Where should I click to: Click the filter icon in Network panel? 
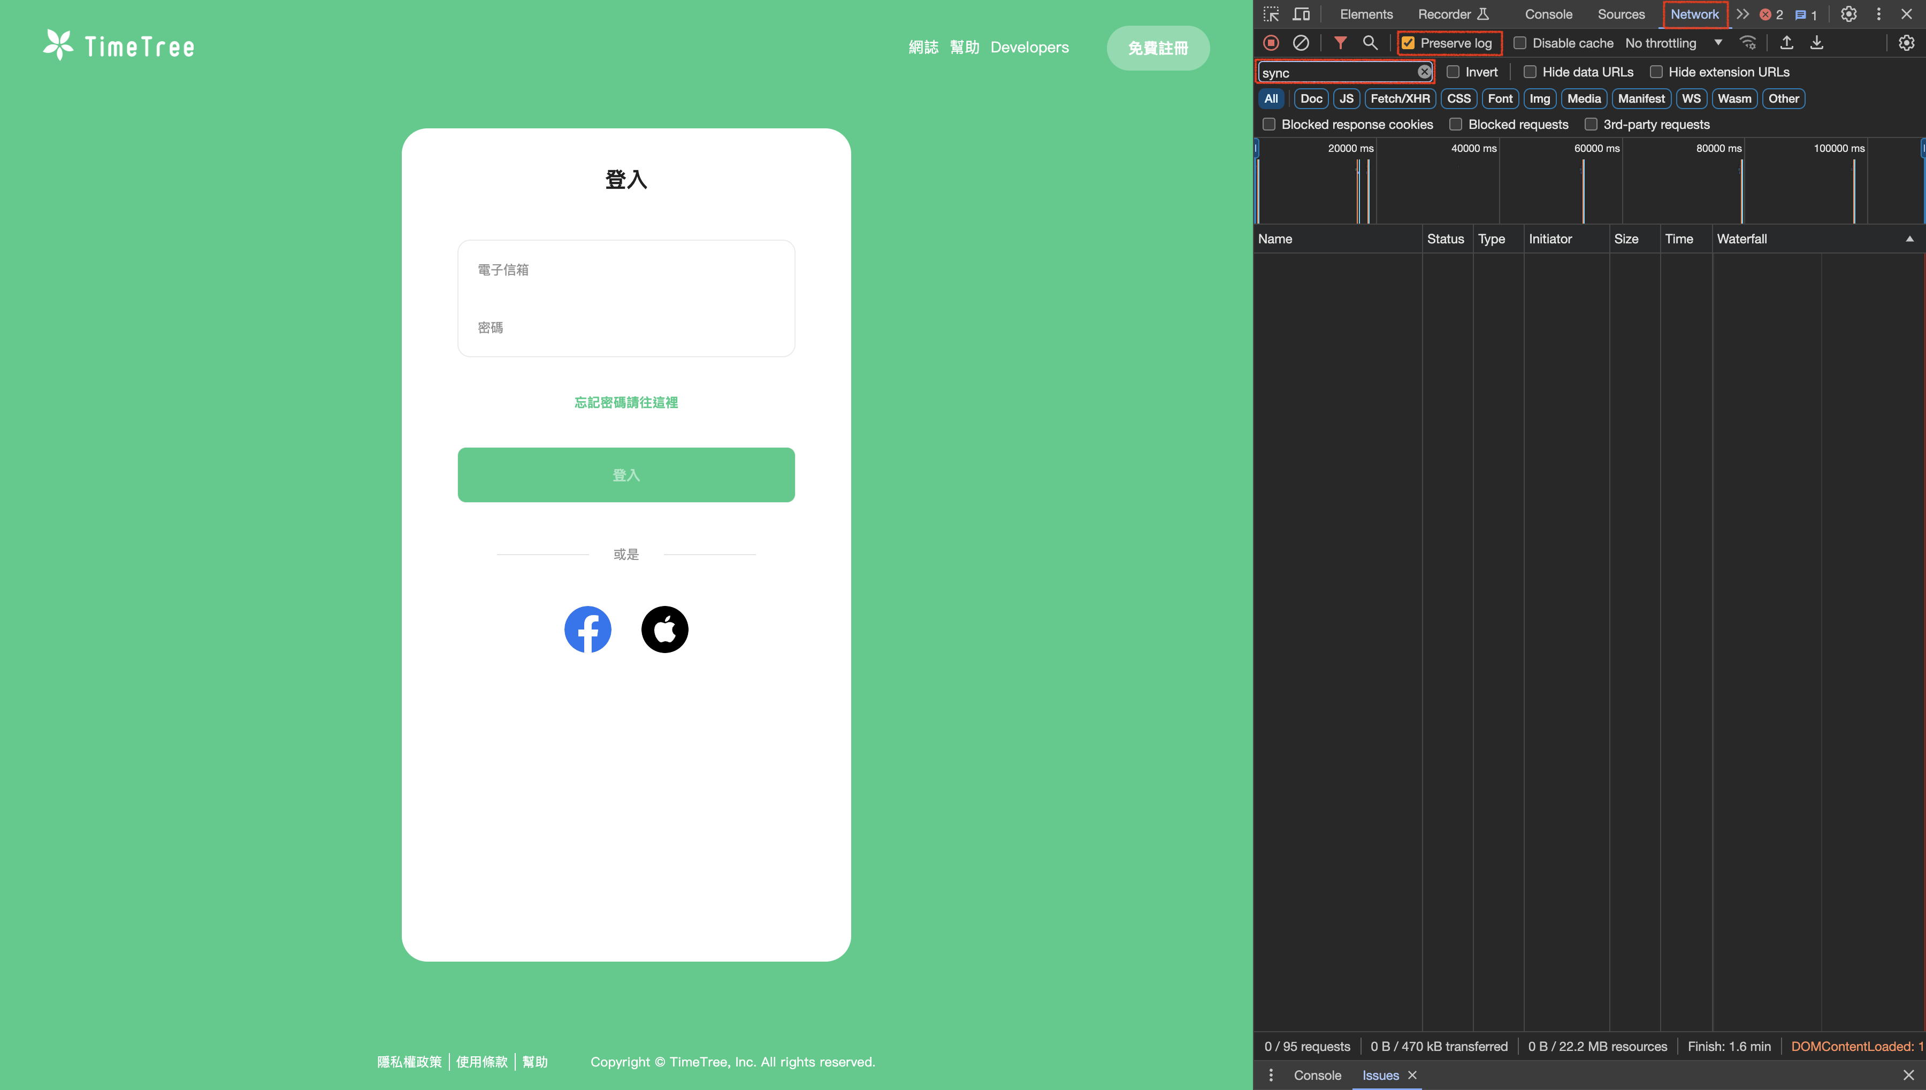1337,42
